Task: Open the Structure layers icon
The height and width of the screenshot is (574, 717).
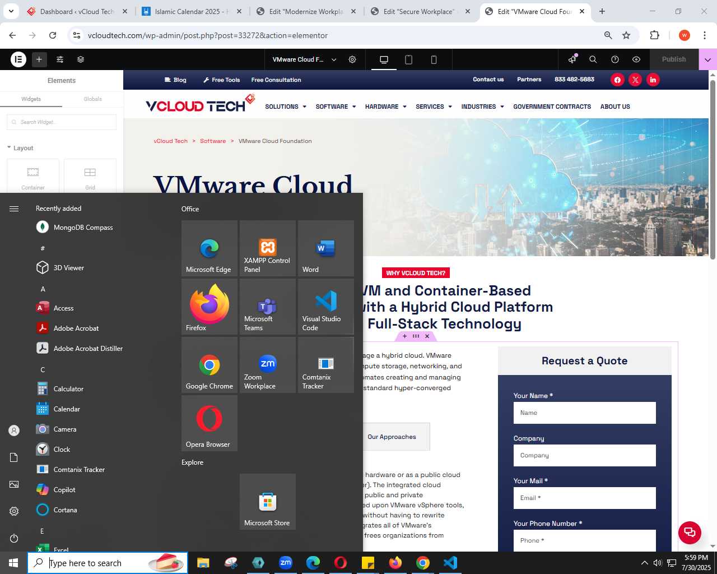Action: point(81,59)
